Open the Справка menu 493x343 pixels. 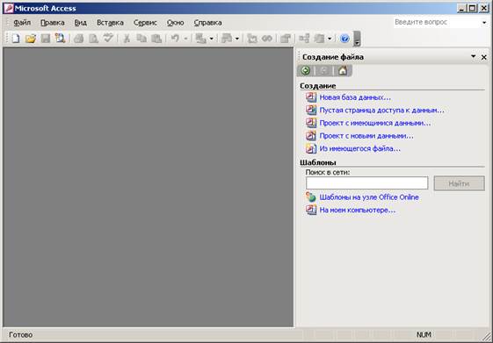207,23
